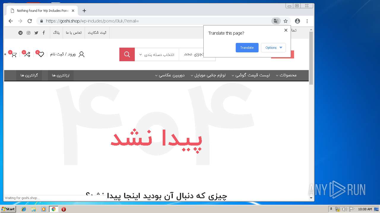
Task: Click the ارزانترین ها button
Action: (61, 75)
